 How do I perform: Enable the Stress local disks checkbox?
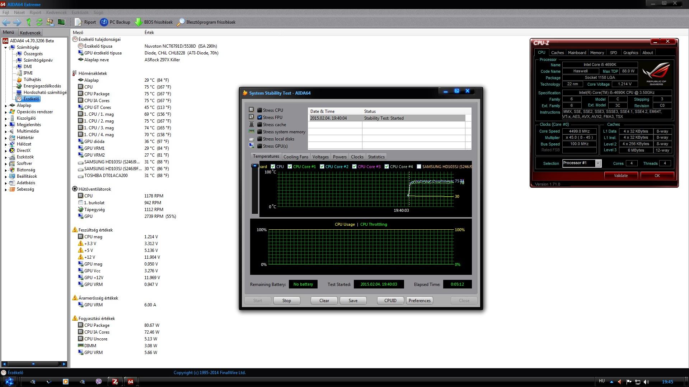point(259,139)
